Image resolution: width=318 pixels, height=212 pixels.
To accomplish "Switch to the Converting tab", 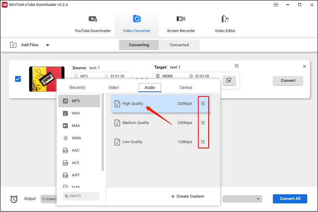I will [139, 45].
